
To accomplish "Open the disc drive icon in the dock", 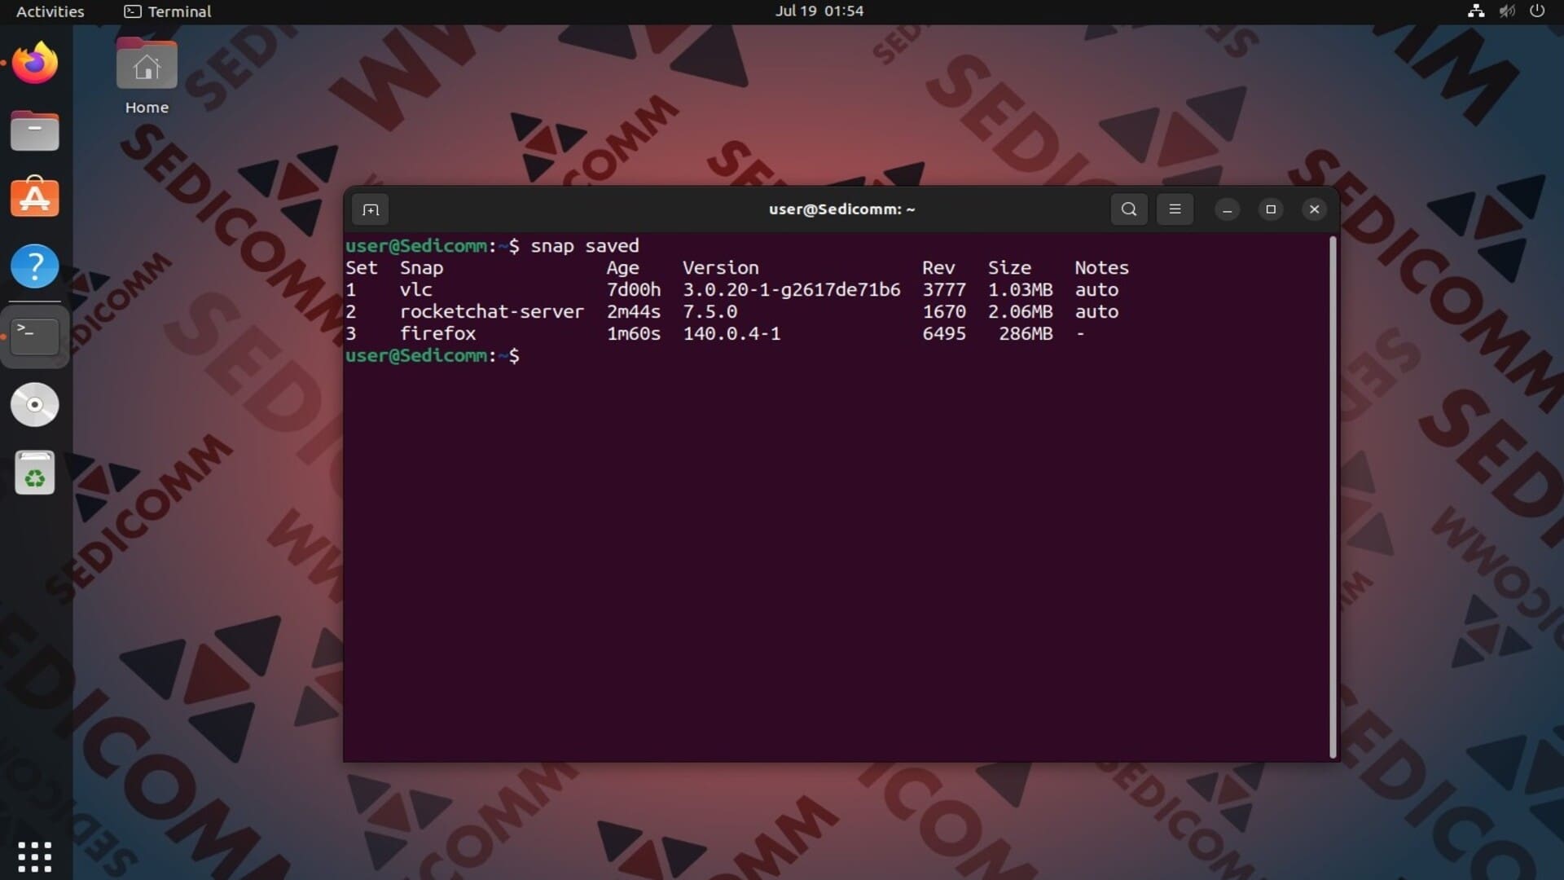I will click(35, 404).
